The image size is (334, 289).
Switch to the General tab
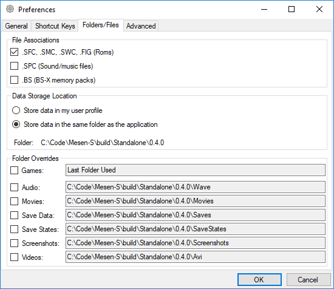coord(16,26)
